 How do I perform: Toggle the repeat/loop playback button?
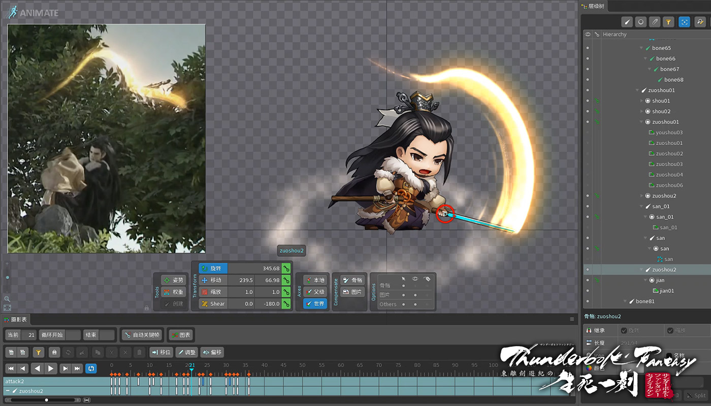[91, 368]
